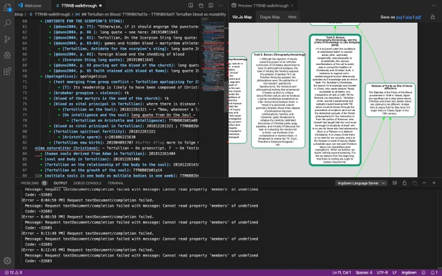Viewport: 442px width, 276px height.
Task: Open the DEBUG CONSOLE tab
Action: 87,183
